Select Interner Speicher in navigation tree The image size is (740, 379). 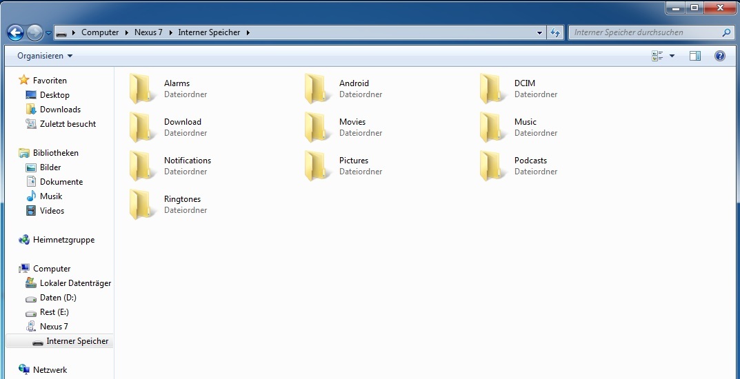click(x=77, y=341)
